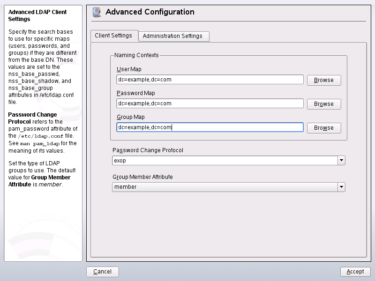375x281 pixels.
Task: Browse for the Password Map
Action: 324,104
